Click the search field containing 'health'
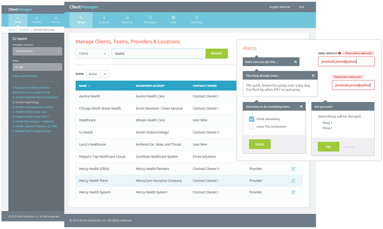 [x=158, y=54]
